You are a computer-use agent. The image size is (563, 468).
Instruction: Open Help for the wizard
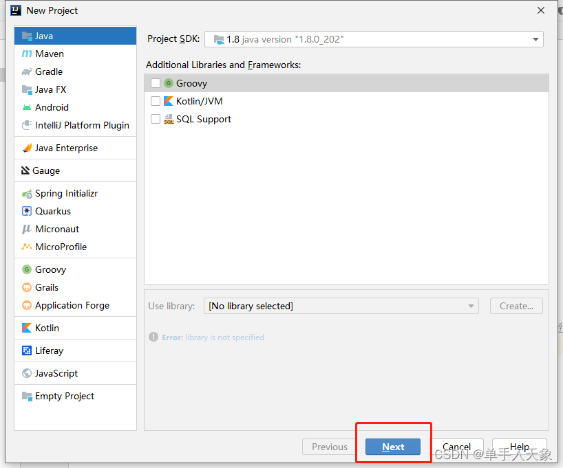520,447
